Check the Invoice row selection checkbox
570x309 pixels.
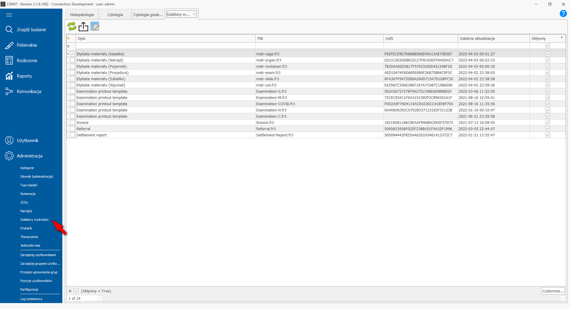[72, 122]
